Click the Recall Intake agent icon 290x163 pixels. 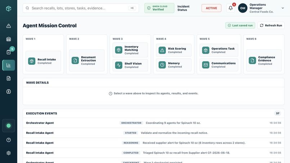[x=32, y=61]
